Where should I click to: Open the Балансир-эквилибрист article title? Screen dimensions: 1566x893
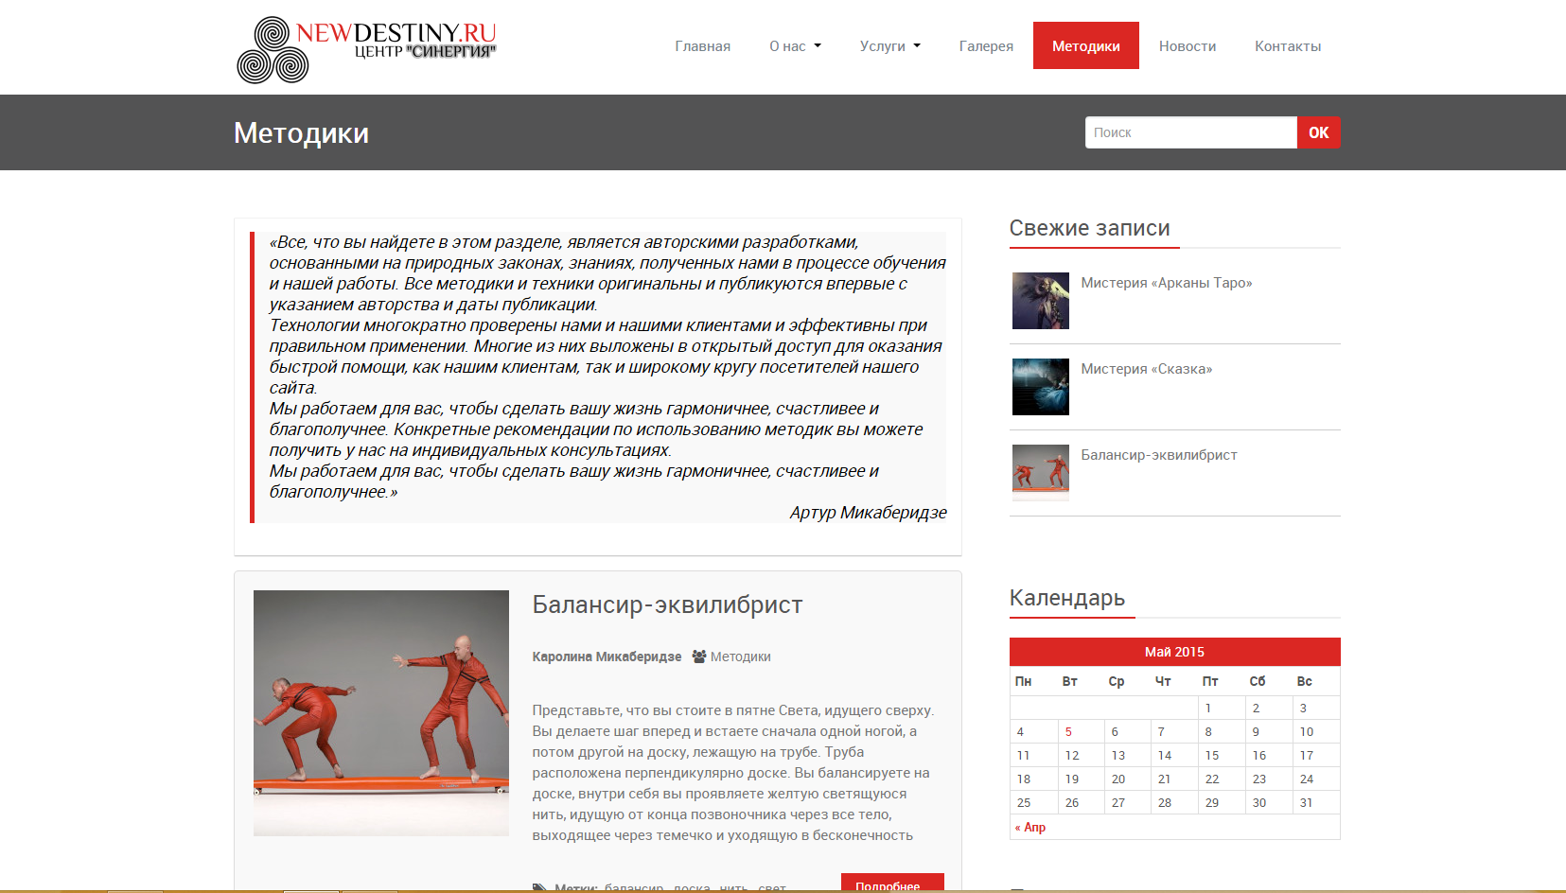[667, 604]
